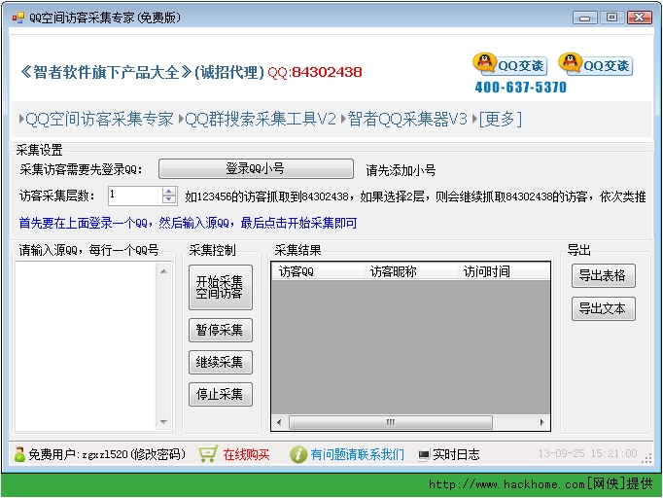Click the monitor icon for 实时日志
Image resolution: width=663 pixels, height=498 pixels.
424,455
